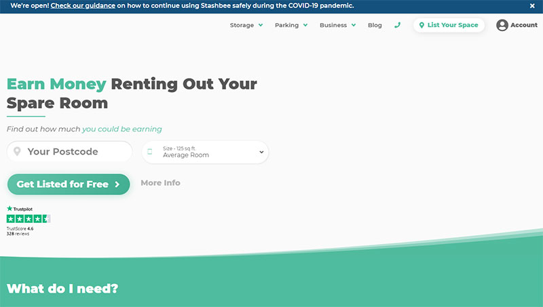Screen dimensions: 543x307
Task: Click the Trustpilot star rating
Action: [x=29, y=218]
